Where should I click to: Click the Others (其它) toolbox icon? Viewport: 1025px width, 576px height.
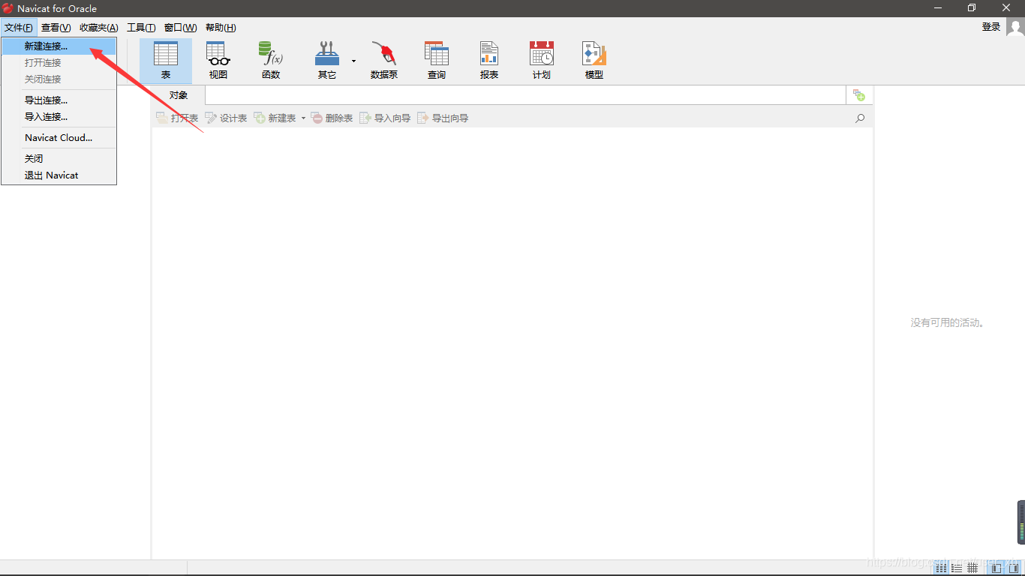point(327,61)
